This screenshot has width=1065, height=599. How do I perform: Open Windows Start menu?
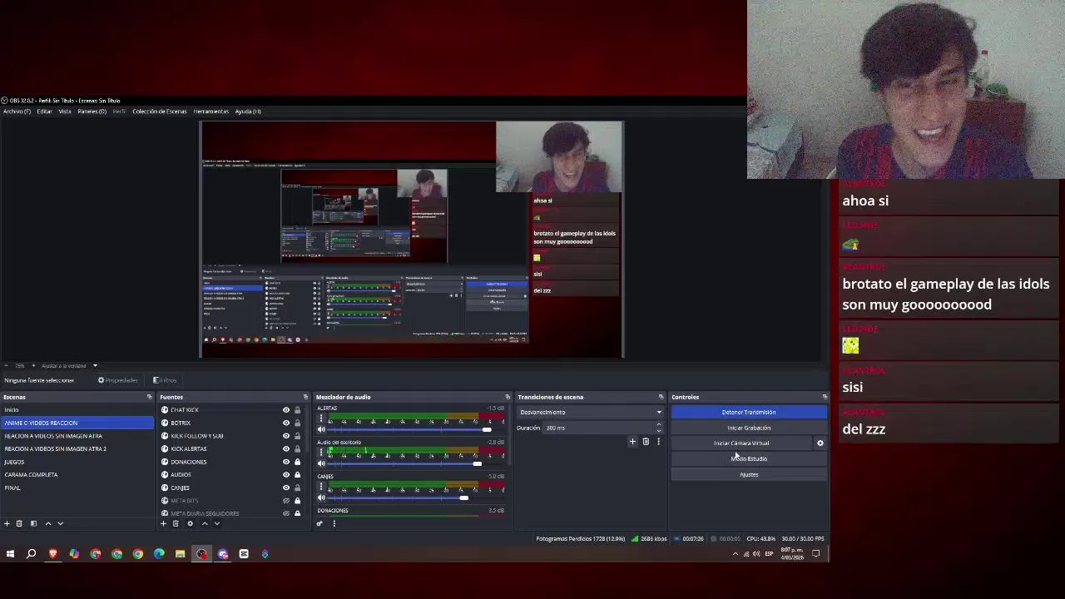[10, 554]
